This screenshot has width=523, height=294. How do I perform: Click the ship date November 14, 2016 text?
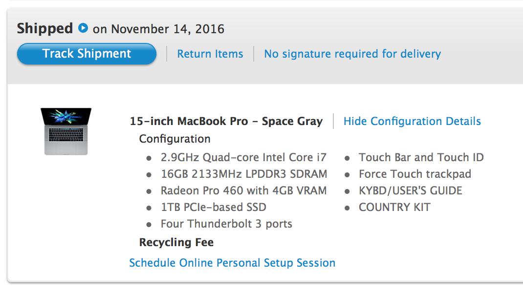pos(168,29)
